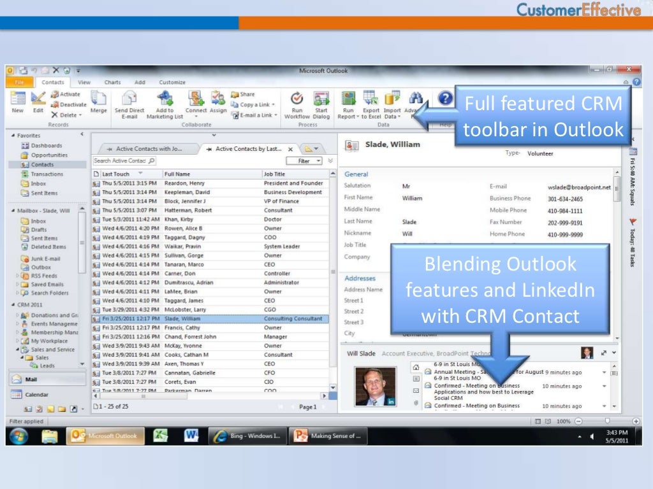This screenshot has height=489, width=653.
Task: Switch to the Add ribbon tab
Action: coord(140,82)
